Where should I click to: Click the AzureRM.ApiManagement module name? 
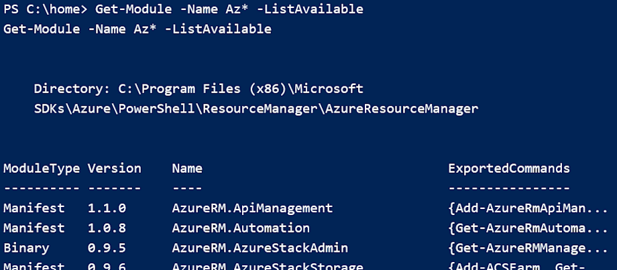pos(252,208)
